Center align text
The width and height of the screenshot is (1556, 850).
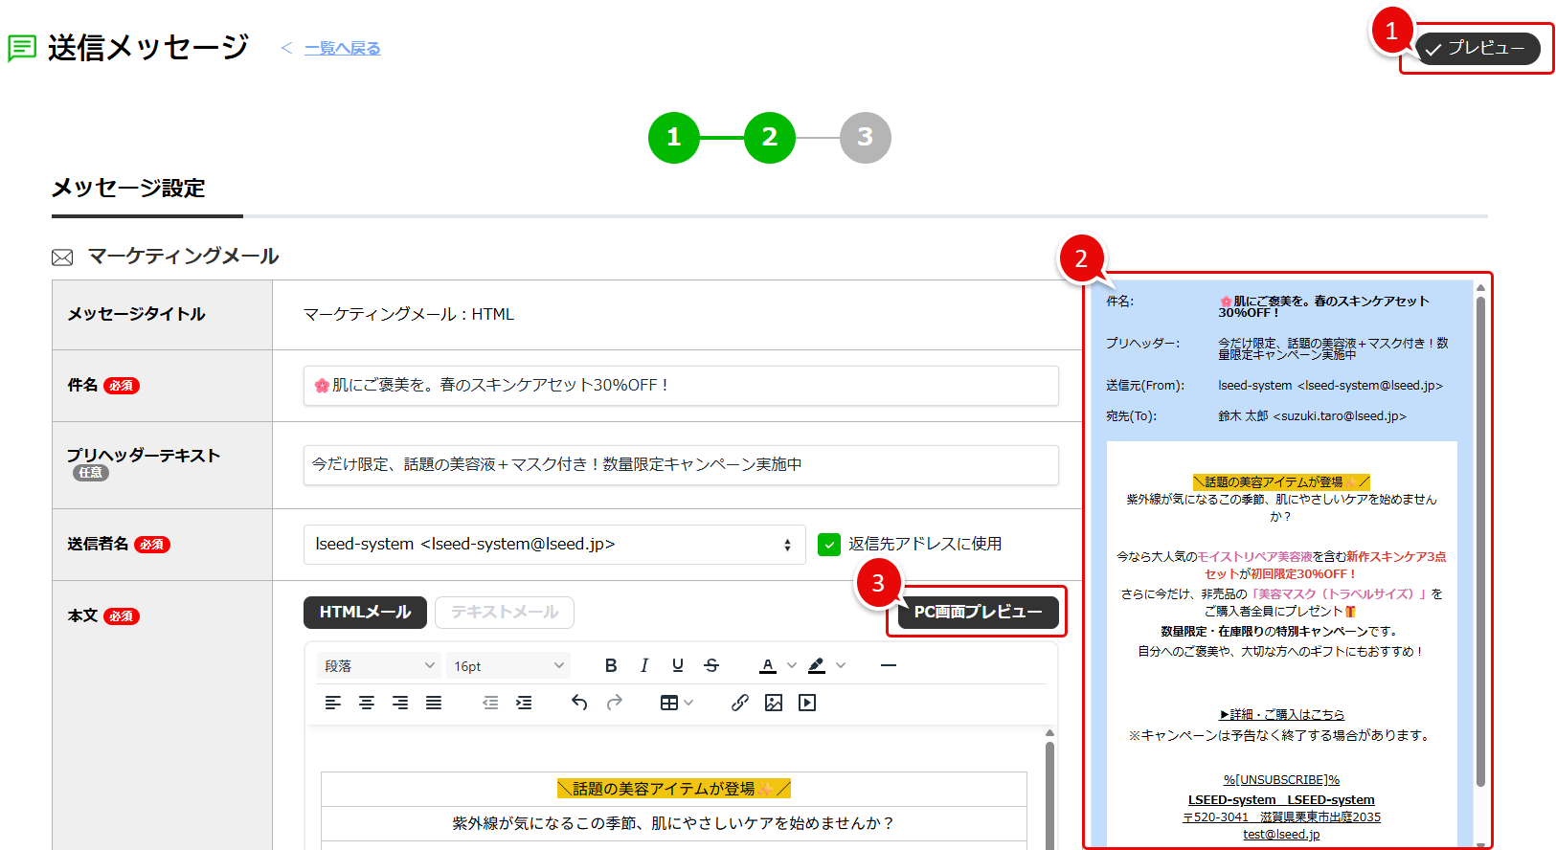pyautogui.click(x=367, y=703)
